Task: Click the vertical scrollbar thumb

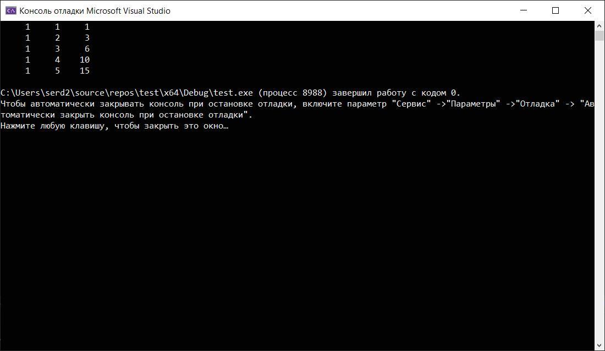Action: pyautogui.click(x=599, y=36)
